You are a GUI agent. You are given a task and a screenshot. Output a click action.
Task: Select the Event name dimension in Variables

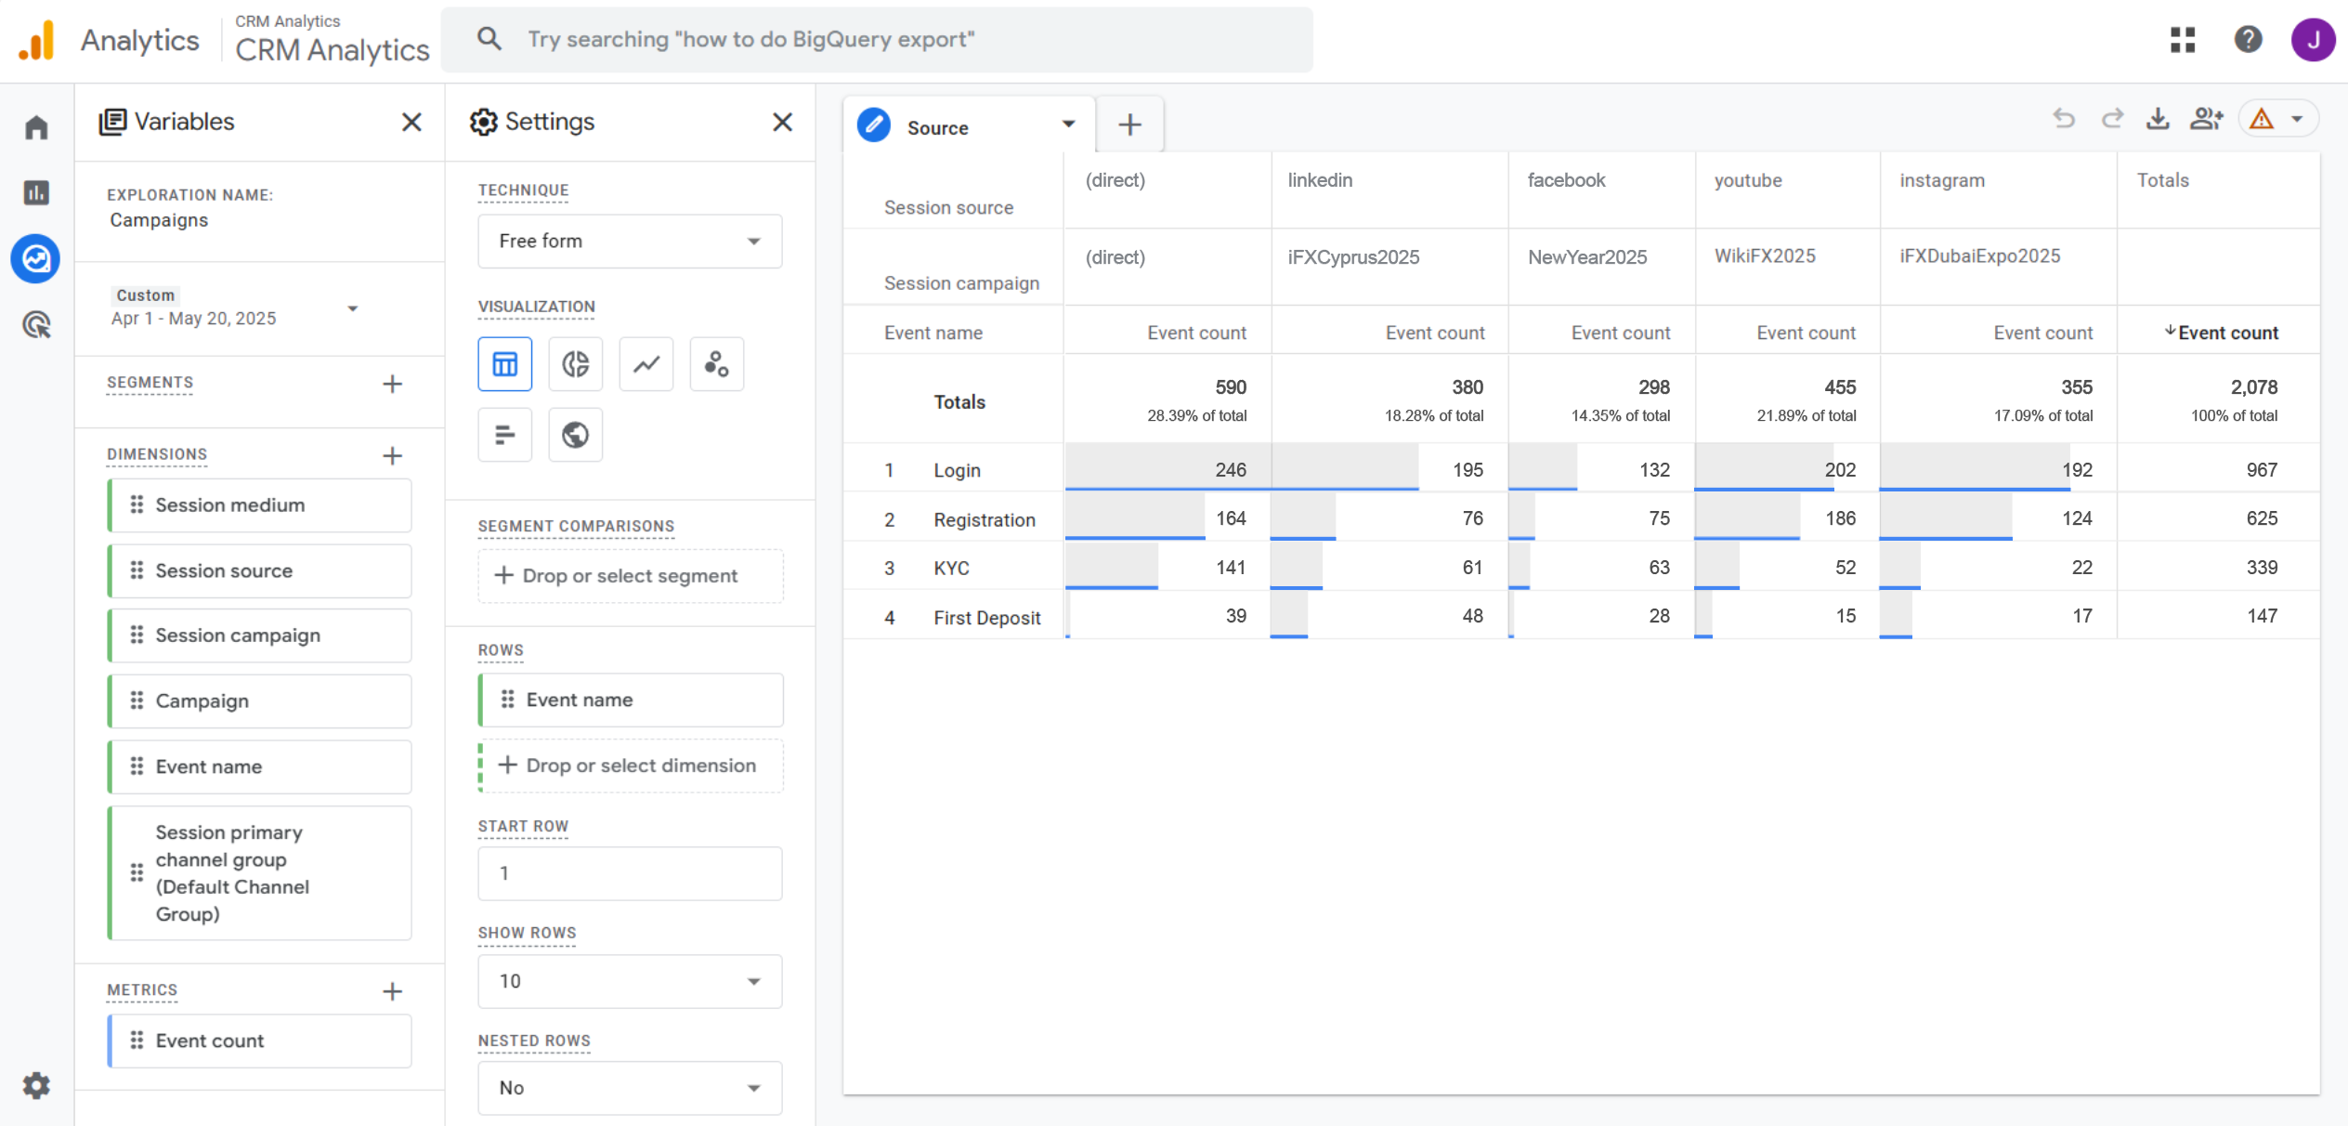(x=260, y=766)
